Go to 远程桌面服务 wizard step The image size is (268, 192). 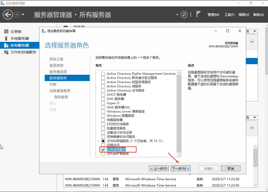click(60, 91)
